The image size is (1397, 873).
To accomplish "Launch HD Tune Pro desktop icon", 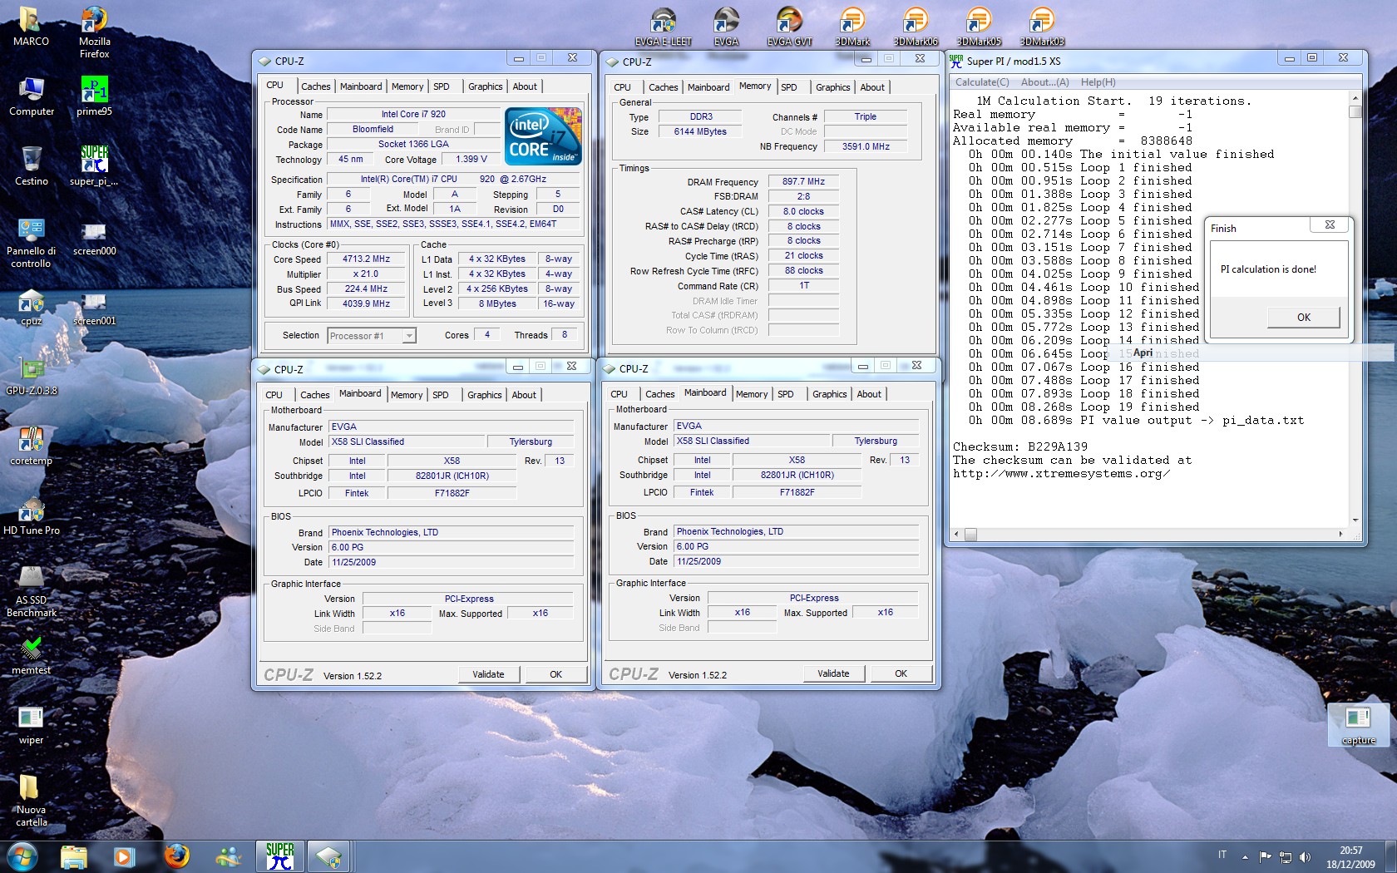I will click(x=31, y=515).
